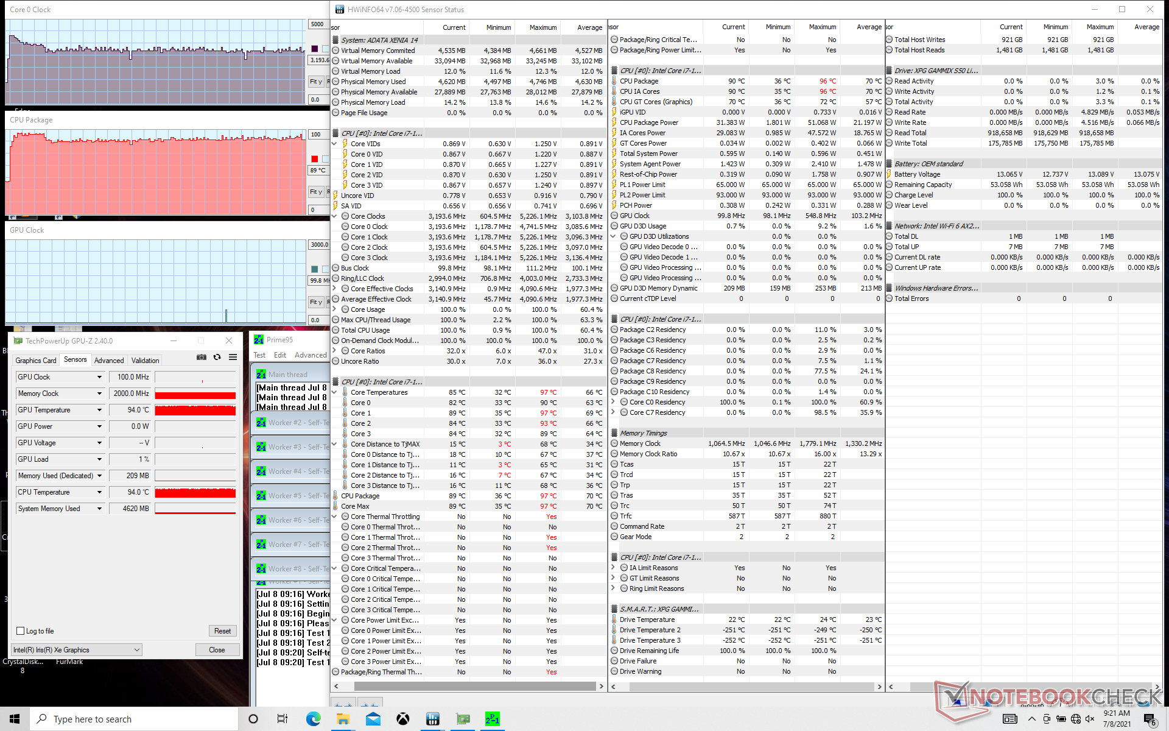This screenshot has width=1169, height=731.
Task: Collapse the Core Temperatures tree group
Action: point(334,392)
